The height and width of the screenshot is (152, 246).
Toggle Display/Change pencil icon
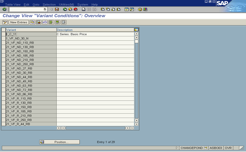pyautogui.click(x=5, y=22)
